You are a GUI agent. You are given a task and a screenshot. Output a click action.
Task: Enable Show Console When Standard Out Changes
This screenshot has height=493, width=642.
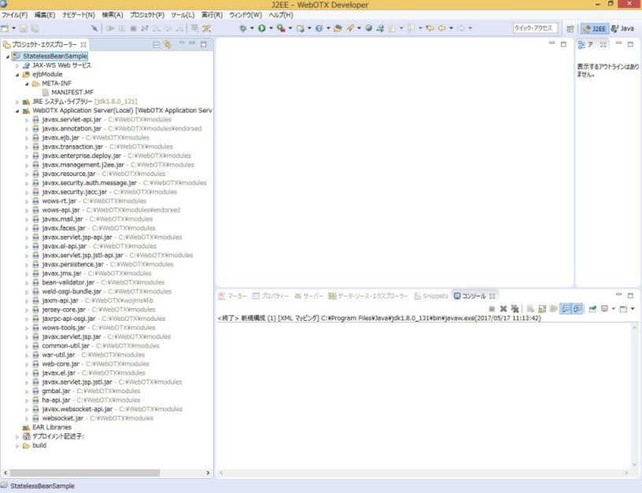(x=566, y=308)
